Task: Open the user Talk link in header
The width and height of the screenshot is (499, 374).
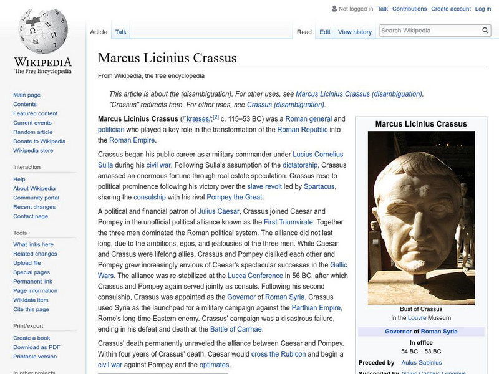Action: (x=382, y=9)
